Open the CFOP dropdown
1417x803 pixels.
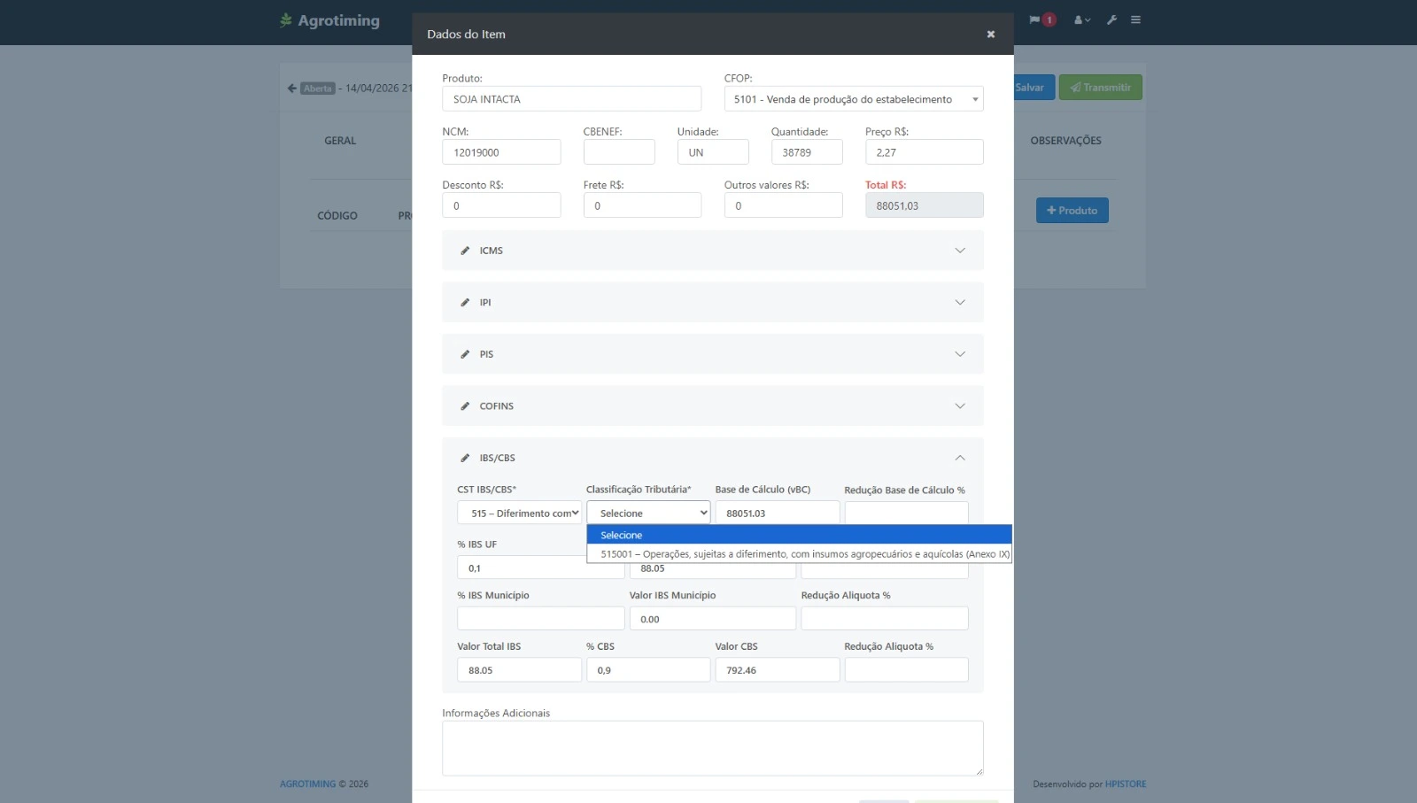click(854, 99)
